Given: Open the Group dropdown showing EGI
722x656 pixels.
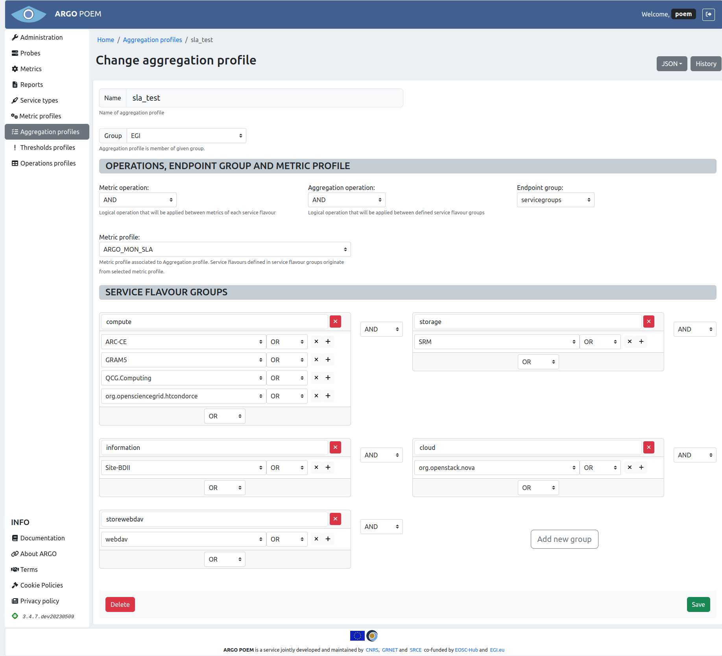Looking at the screenshot, I should coord(186,135).
